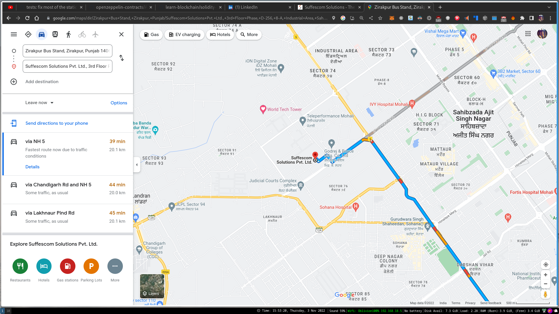The width and height of the screenshot is (559, 314).
Task: Bookmark this page with star
Action: click(380, 18)
